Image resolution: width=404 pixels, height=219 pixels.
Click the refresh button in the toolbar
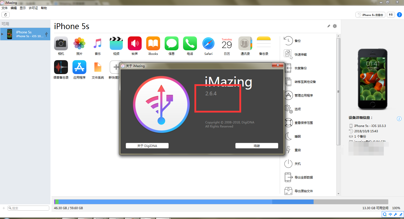[x=6, y=15]
